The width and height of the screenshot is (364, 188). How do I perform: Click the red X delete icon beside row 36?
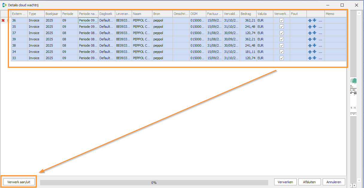[x=3, y=20]
